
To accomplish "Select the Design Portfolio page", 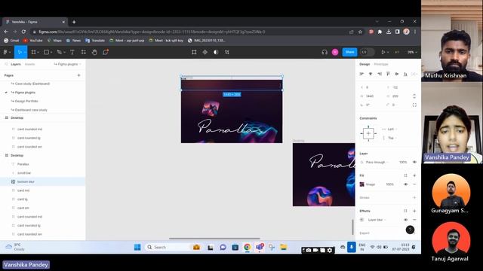I will (x=26, y=101).
